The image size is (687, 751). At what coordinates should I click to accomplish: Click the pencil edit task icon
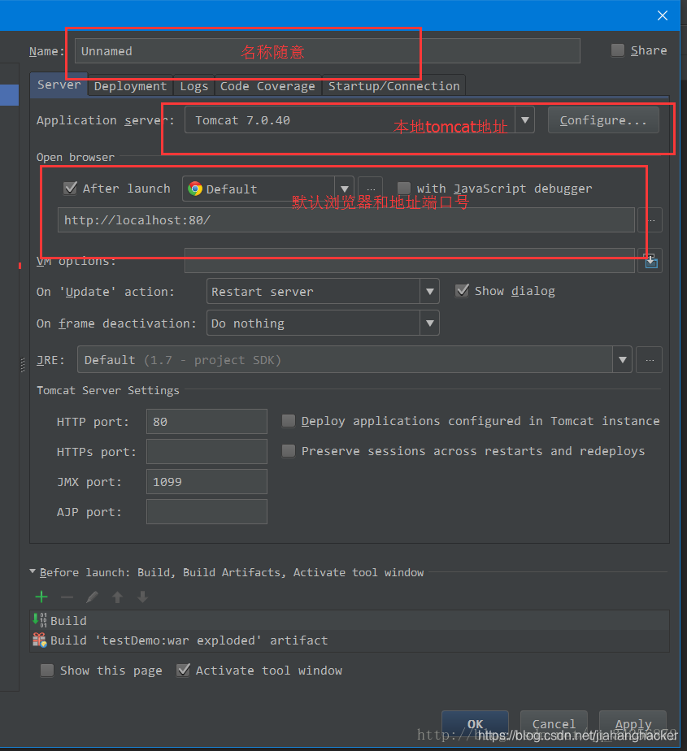point(92,597)
